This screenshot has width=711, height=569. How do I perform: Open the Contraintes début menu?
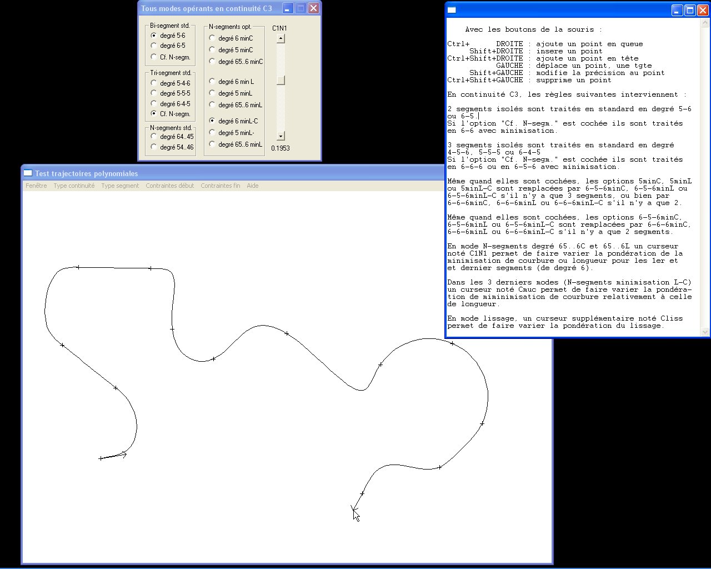(x=169, y=186)
